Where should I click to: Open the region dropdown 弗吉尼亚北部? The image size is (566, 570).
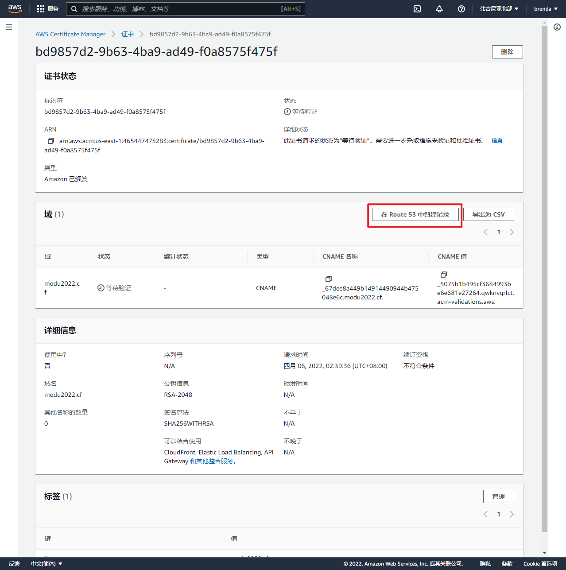(x=499, y=9)
